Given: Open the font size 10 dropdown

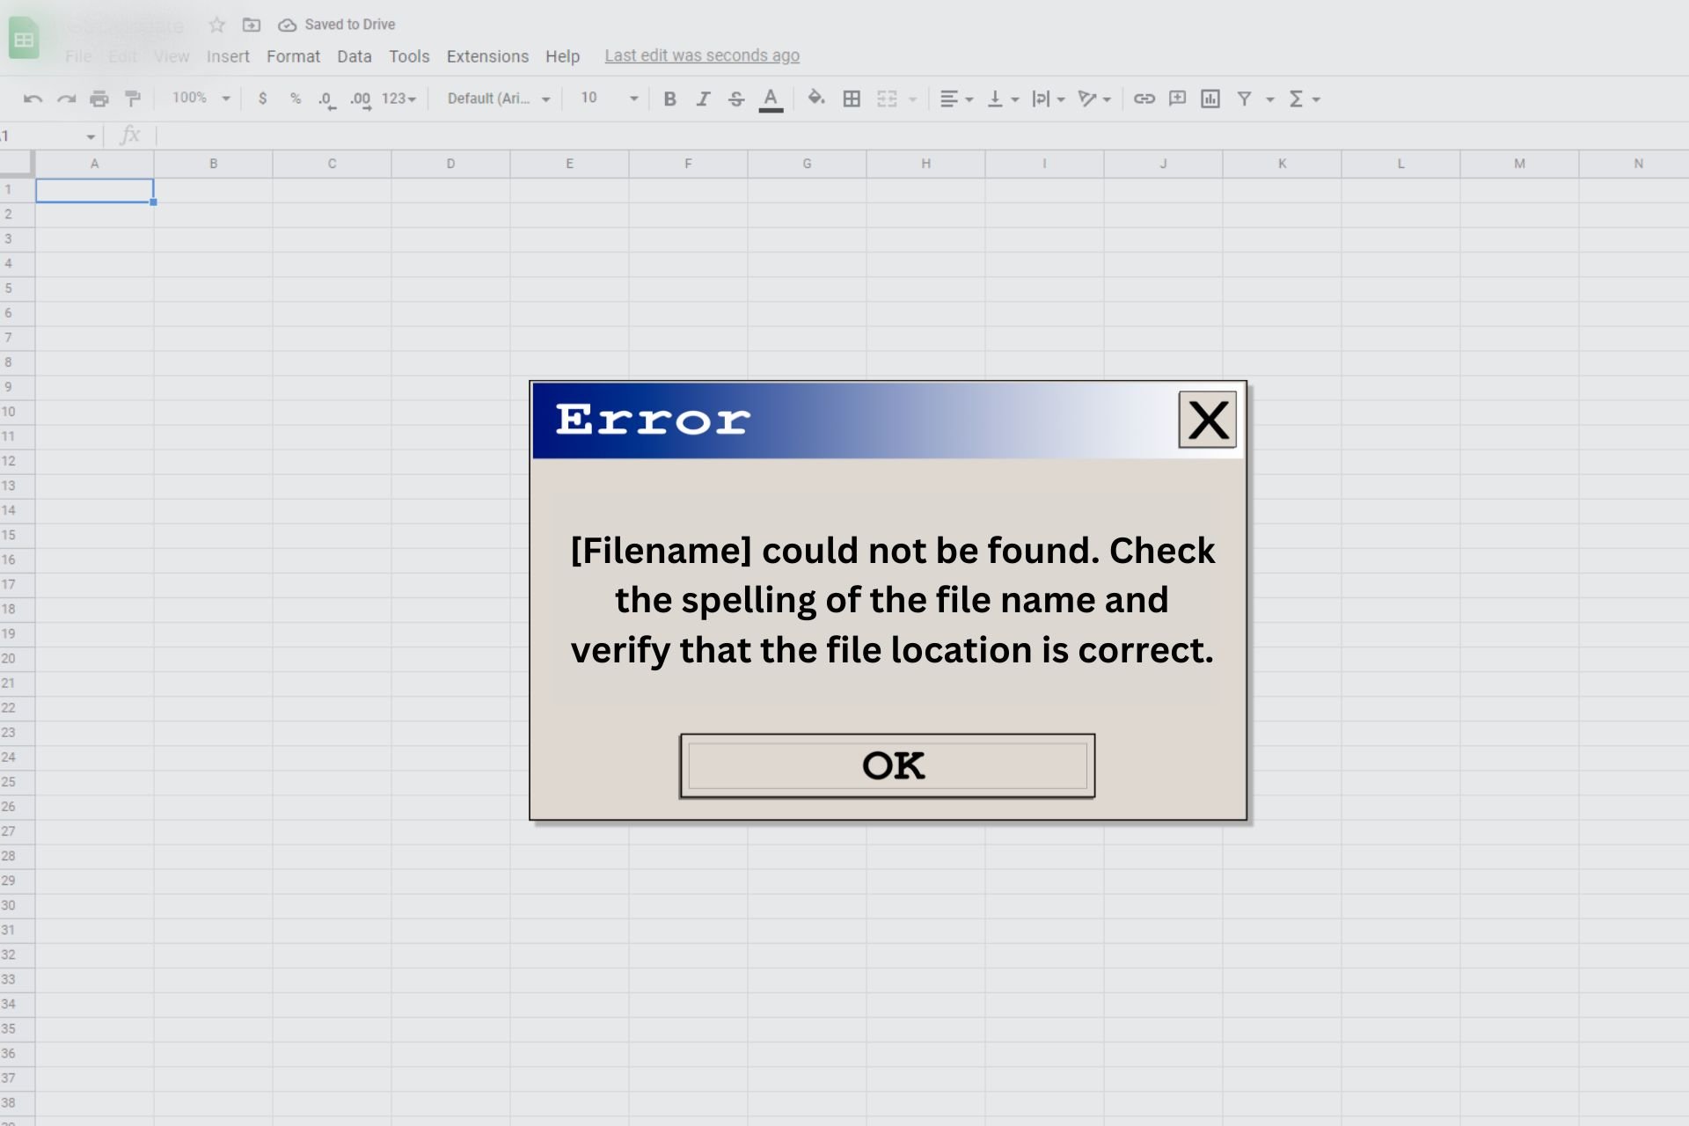Looking at the screenshot, I should coord(609,98).
